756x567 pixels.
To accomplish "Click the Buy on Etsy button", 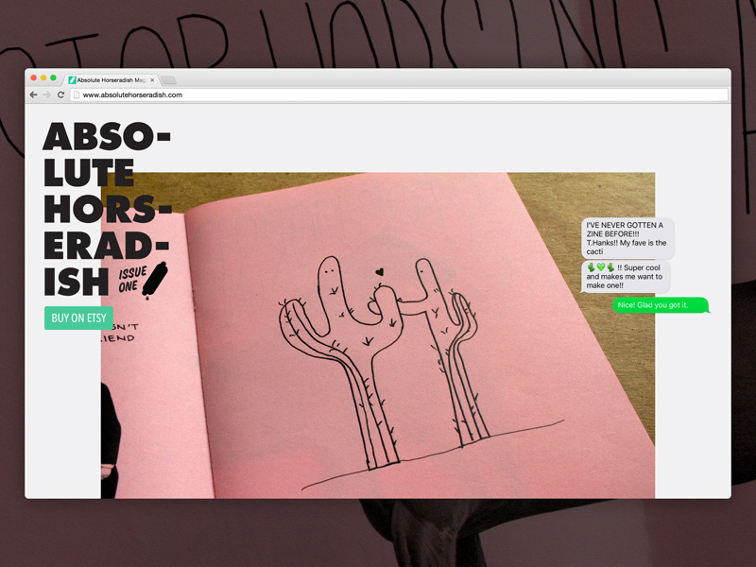I will (78, 318).
